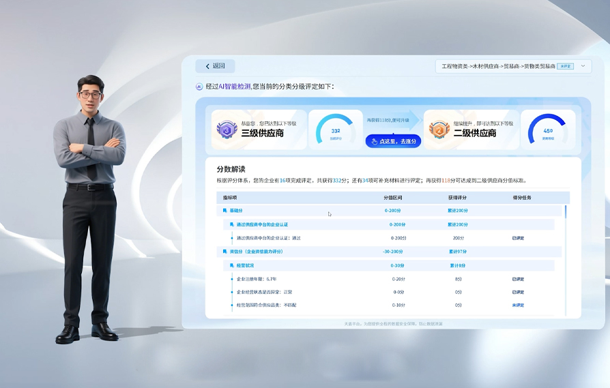Image resolution: width=610 pixels, height=388 pixels.
Task: Click 已评定 status in 企业经营状态是否异常 row
Action: point(518,292)
